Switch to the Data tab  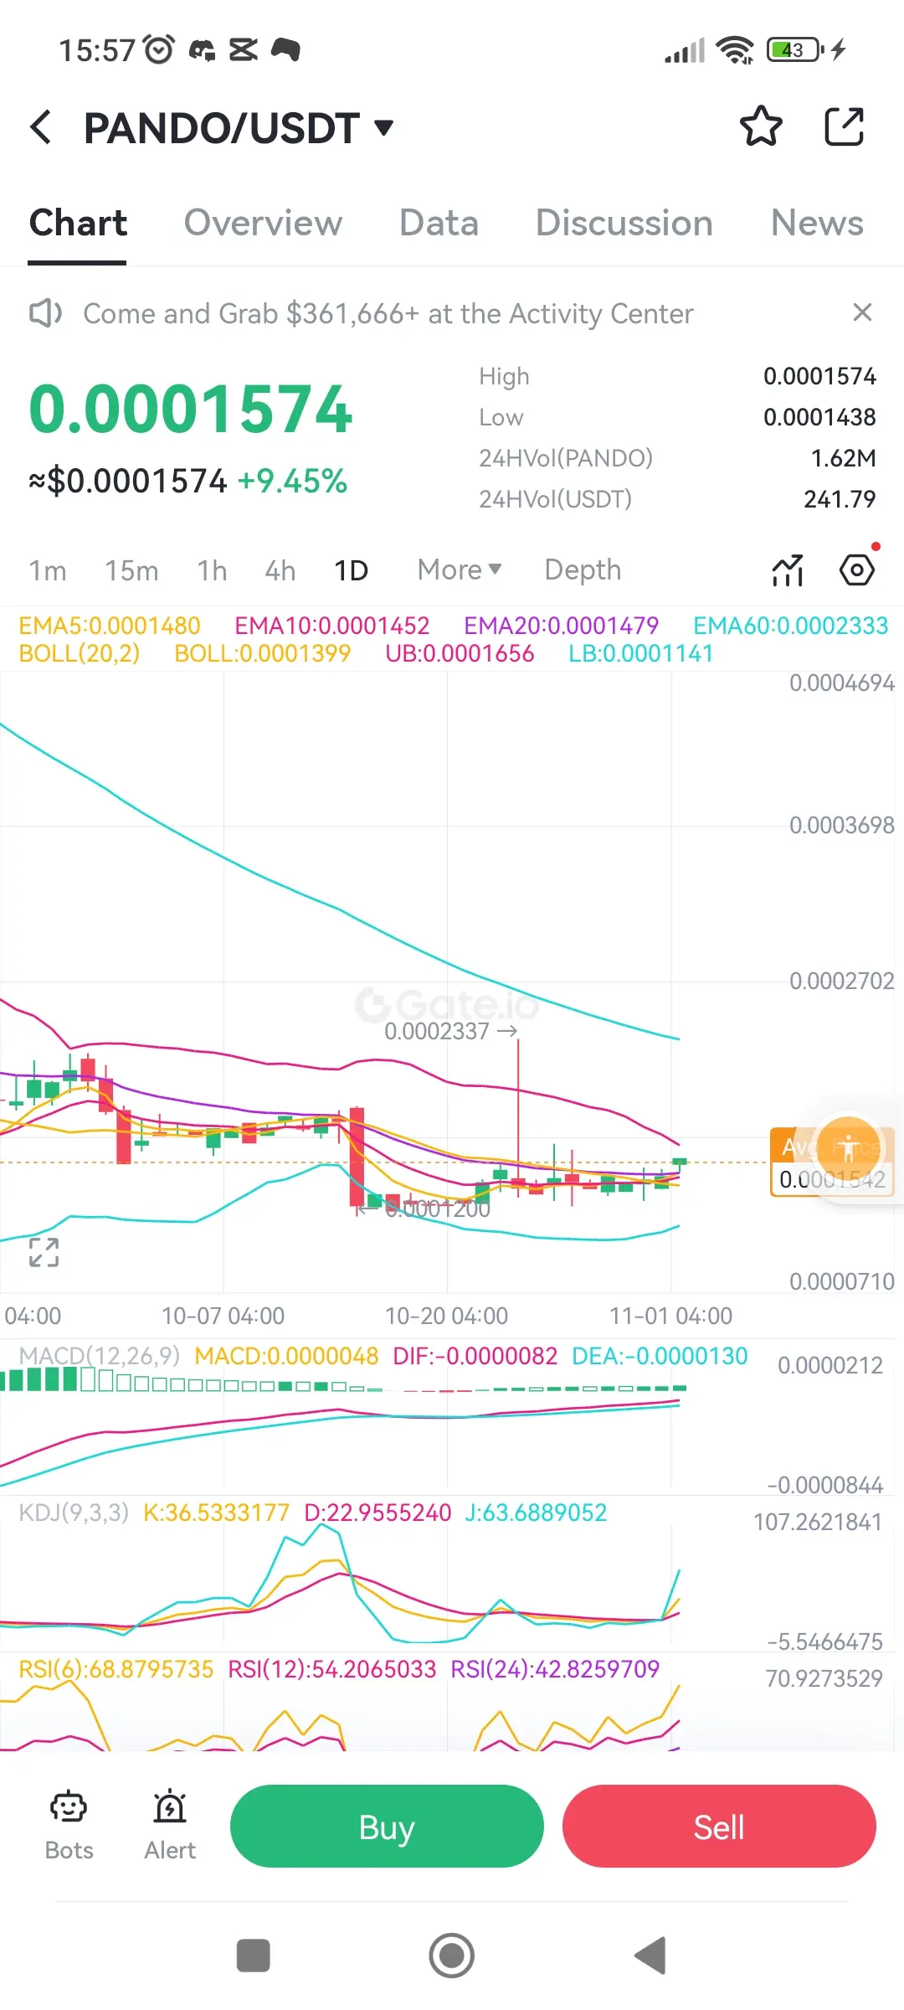pyautogui.click(x=439, y=223)
